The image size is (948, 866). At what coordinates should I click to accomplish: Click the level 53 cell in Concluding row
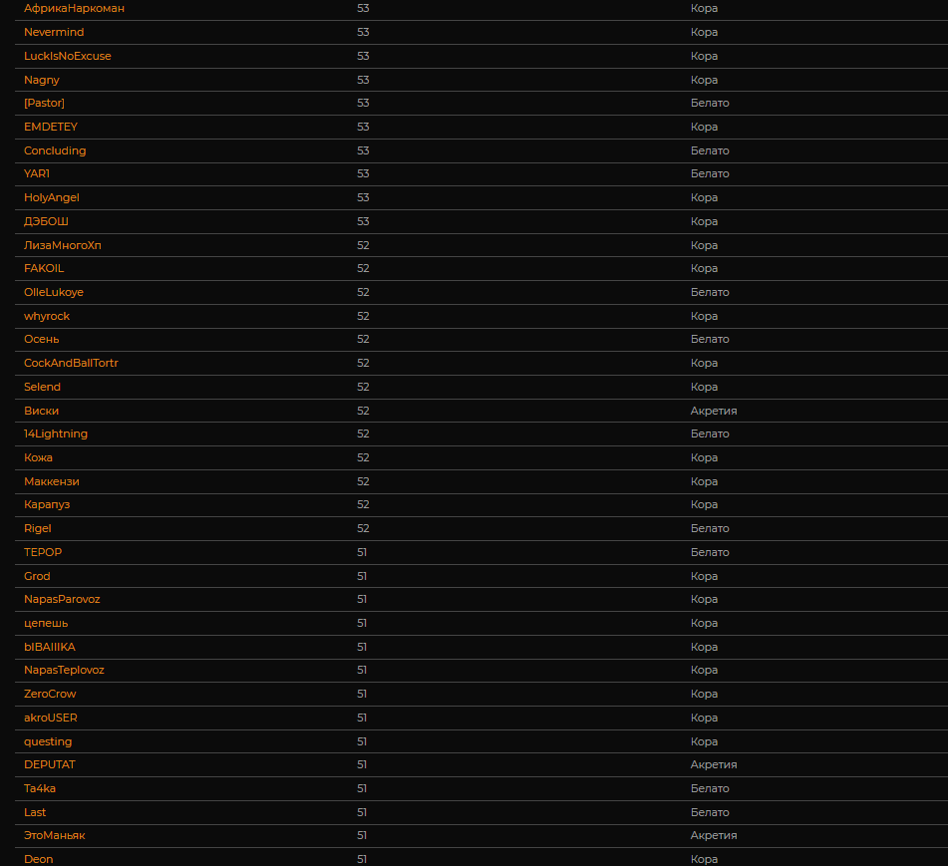(x=363, y=150)
